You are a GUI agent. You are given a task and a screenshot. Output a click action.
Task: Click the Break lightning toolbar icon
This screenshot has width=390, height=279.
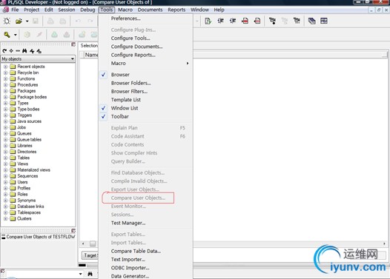point(39,35)
